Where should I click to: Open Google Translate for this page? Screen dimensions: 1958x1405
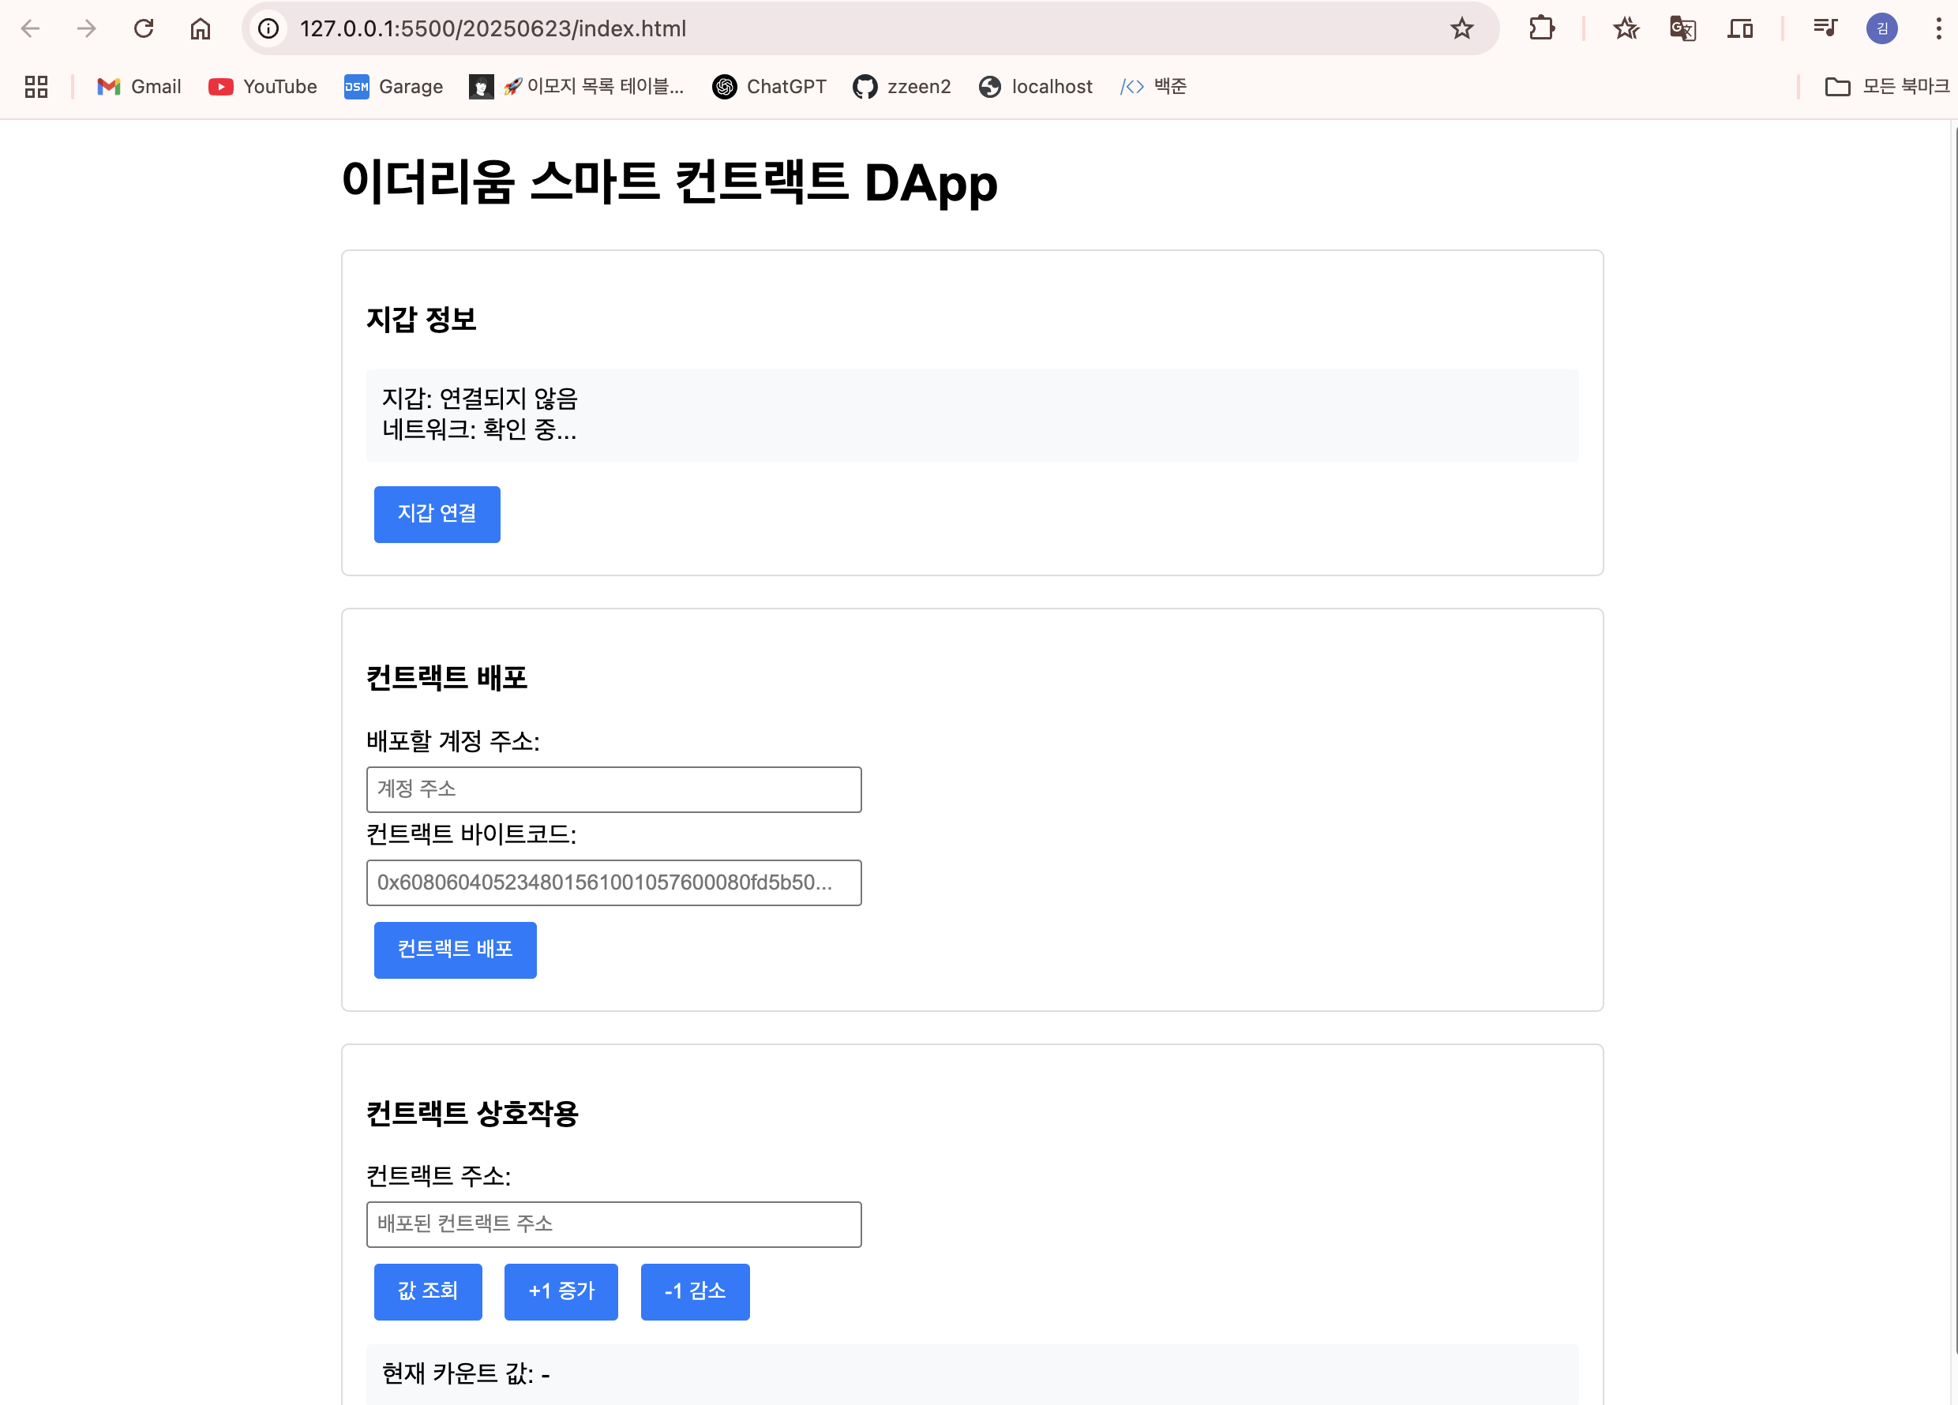[1682, 28]
